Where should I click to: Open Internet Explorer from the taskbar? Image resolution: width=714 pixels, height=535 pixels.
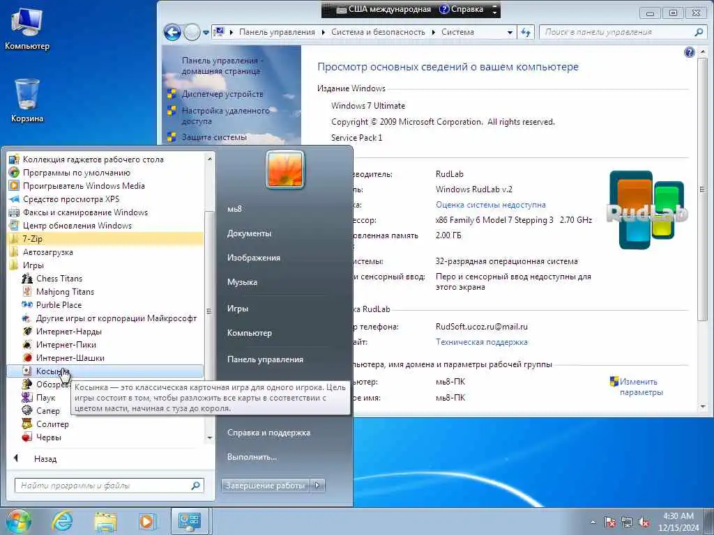point(62,521)
